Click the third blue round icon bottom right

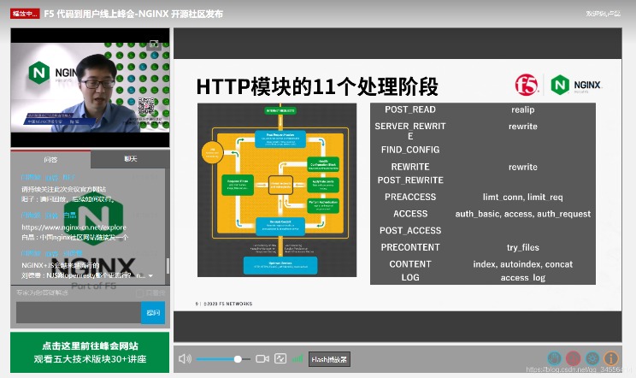592,358
